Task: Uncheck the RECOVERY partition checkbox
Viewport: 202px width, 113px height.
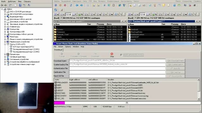Action: click(x=56, y=96)
